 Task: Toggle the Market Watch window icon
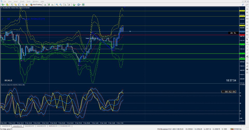12,5
